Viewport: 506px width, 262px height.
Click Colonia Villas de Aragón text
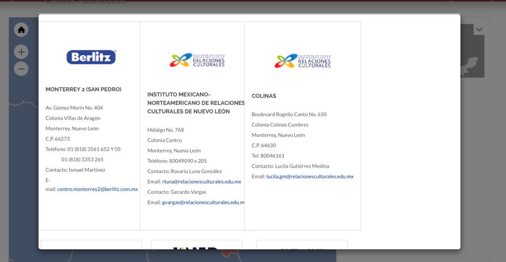[x=73, y=118]
